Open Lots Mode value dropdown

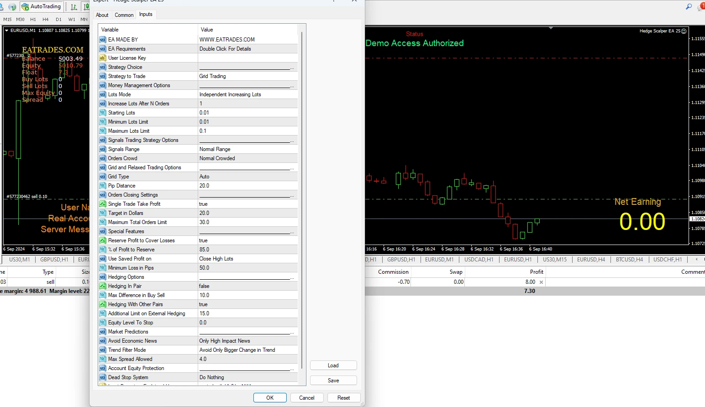(247, 94)
